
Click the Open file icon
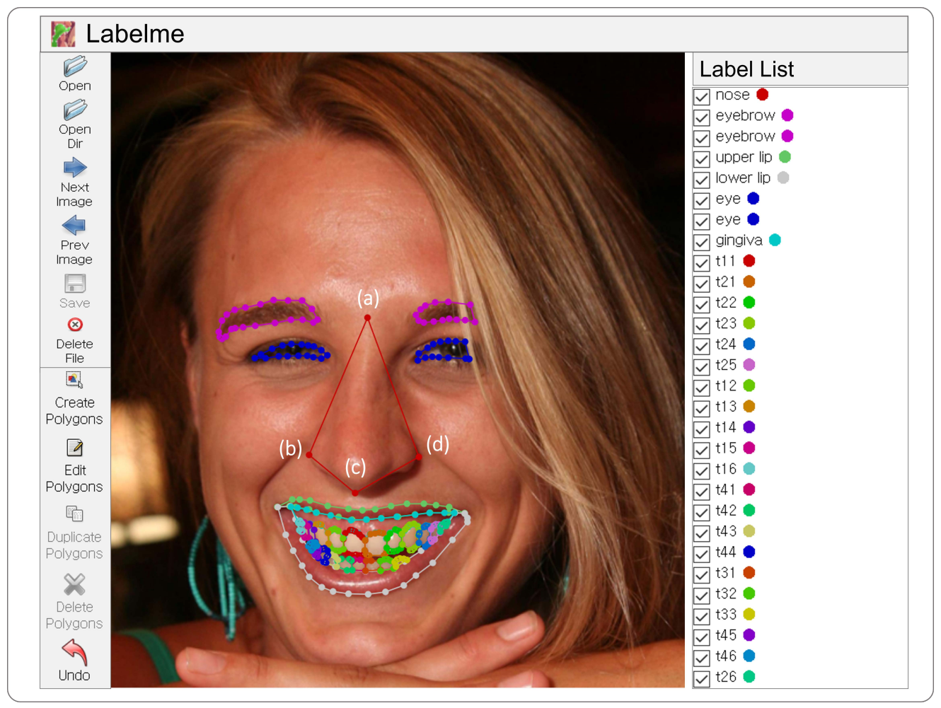pos(75,67)
